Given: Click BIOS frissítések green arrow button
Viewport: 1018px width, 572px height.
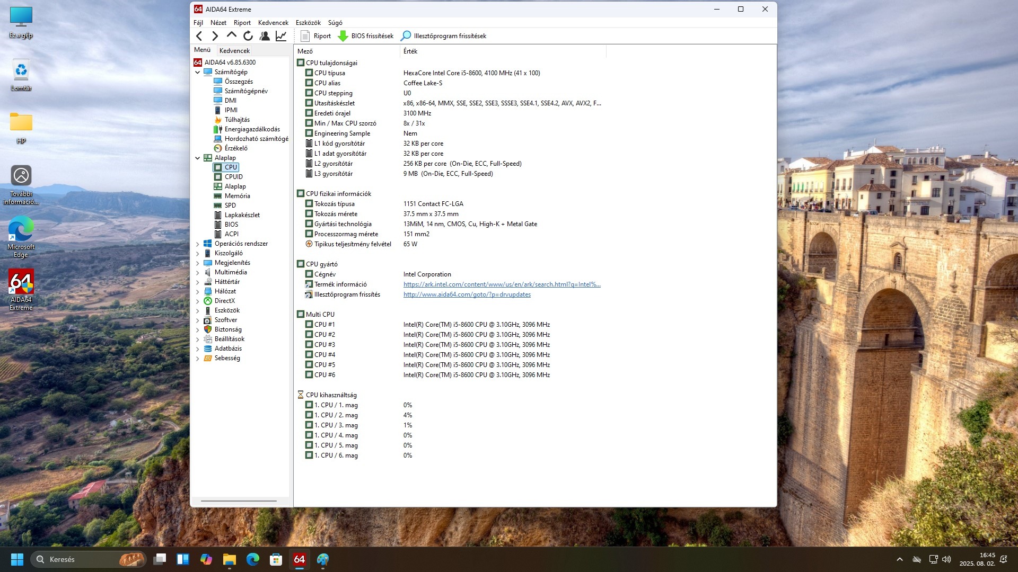Looking at the screenshot, I should pos(366,36).
